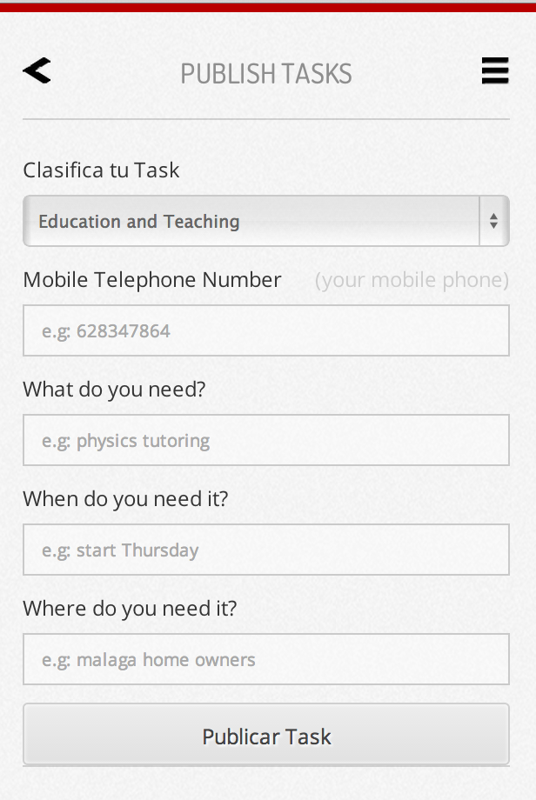Viewport: 536px width, 800px height.
Task: Click the divider line below Publicar Task
Action: click(x=266, y=767)
